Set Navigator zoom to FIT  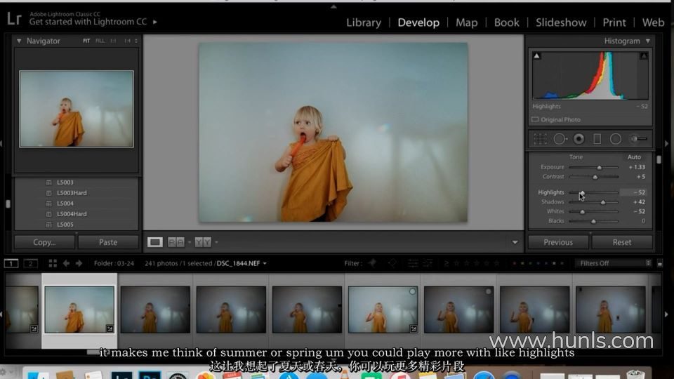(86, 41)
